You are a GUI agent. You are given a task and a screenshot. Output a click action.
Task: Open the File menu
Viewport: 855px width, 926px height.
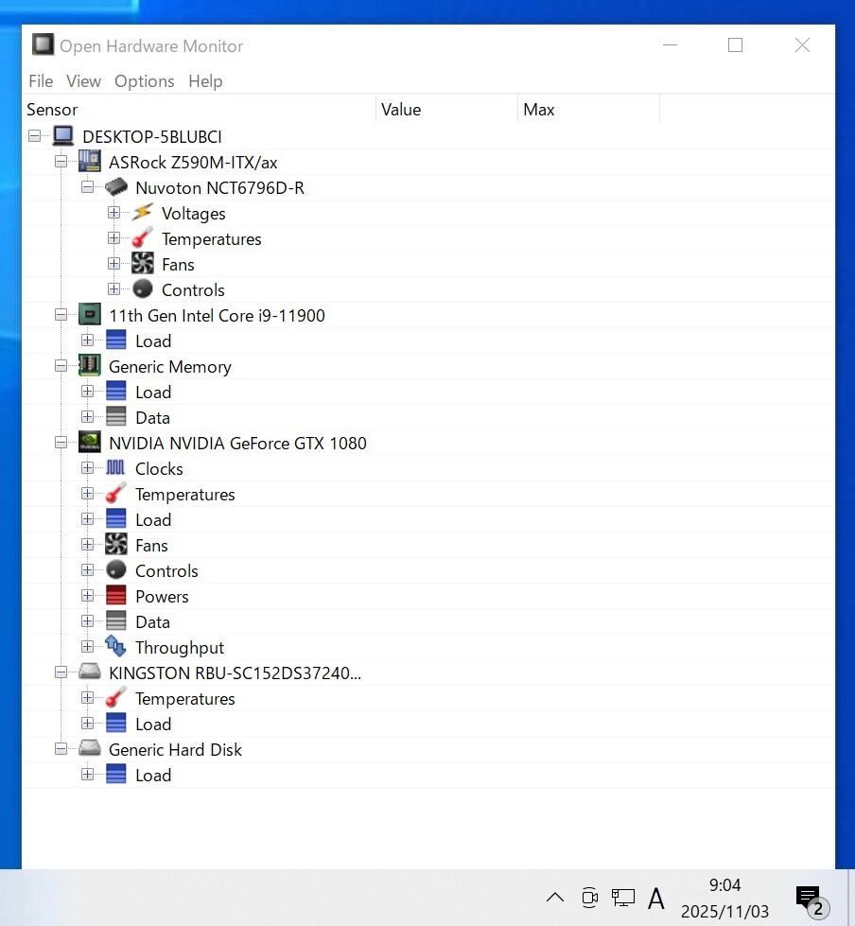coord(41,81)
